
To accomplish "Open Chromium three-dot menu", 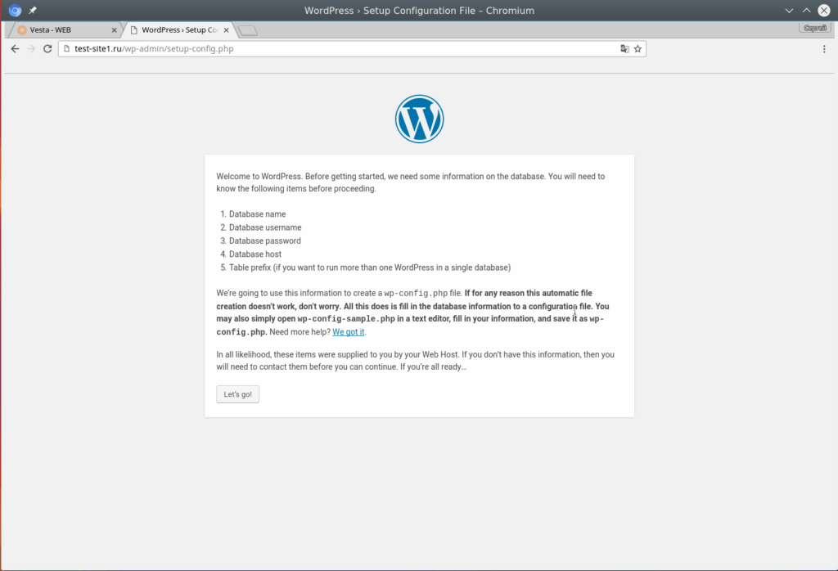I will tap(824, 48).
